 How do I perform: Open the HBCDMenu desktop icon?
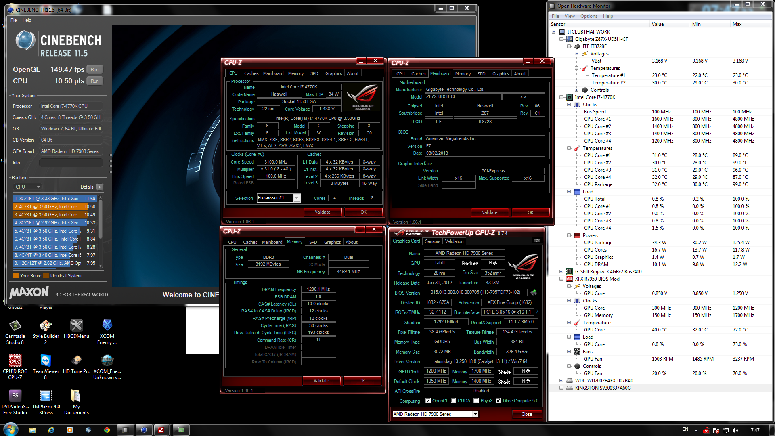[76, 325]
